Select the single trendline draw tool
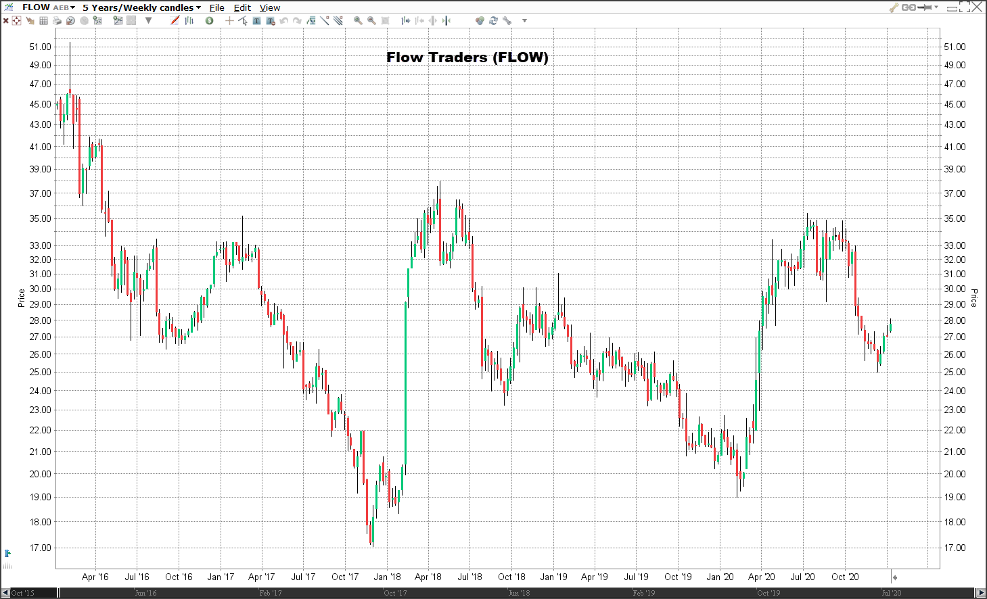 click(x=325, y=20)
